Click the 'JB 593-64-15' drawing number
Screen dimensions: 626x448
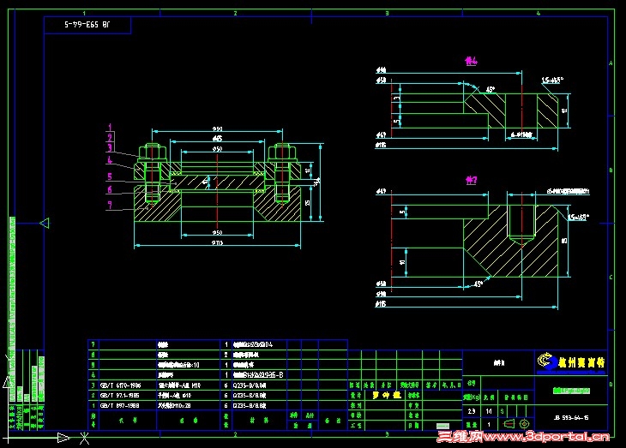click(571, 418)
